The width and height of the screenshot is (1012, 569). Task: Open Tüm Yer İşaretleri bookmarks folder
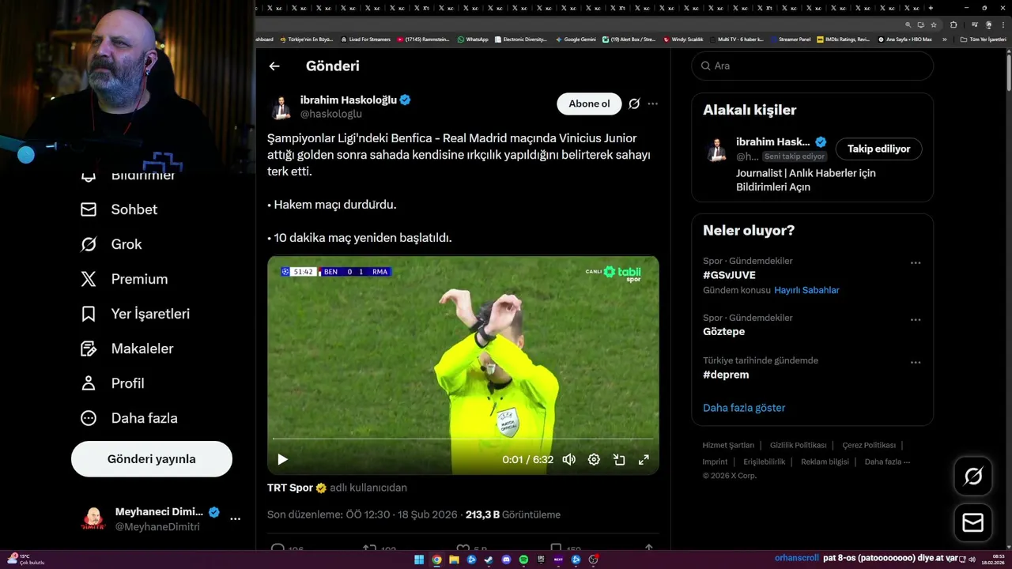click(983, 40)
